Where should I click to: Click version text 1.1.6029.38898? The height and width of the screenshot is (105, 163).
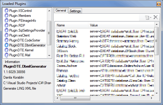tap(14, 72)
